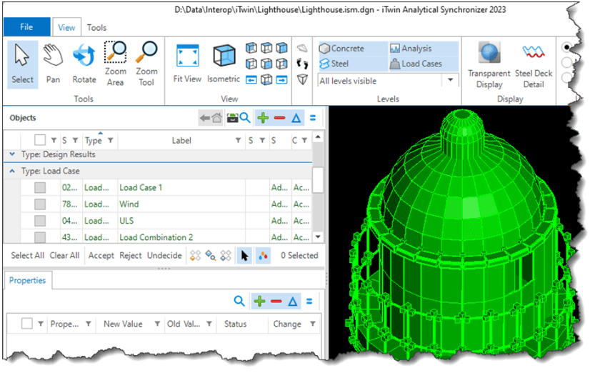Viewport: 600px width, 383px height.
Task: Click the Fit View icon
Action: click(187, 64)
